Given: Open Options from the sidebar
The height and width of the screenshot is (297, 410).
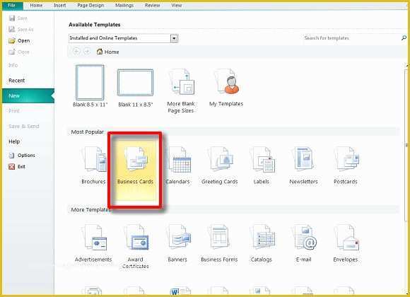Looking at the screenshot, I should coord(22,155).
